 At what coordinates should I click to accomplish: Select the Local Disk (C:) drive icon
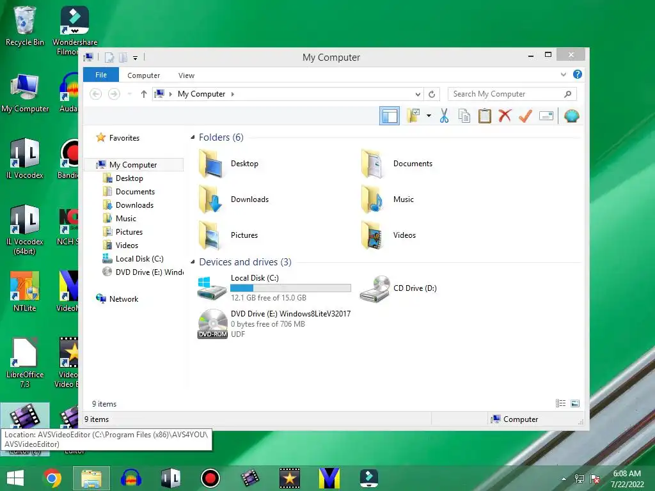(212, 288)
